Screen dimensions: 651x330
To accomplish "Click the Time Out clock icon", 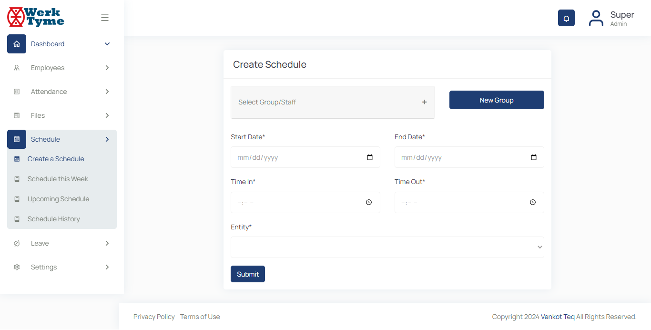I will coord(533,202).
